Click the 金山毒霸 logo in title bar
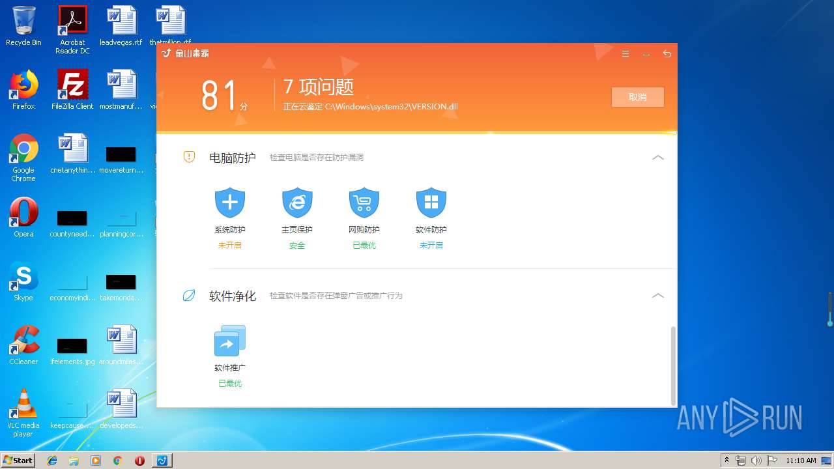This screenshot has height=469, width=834. pyautogui.click(x=185, y=53)
